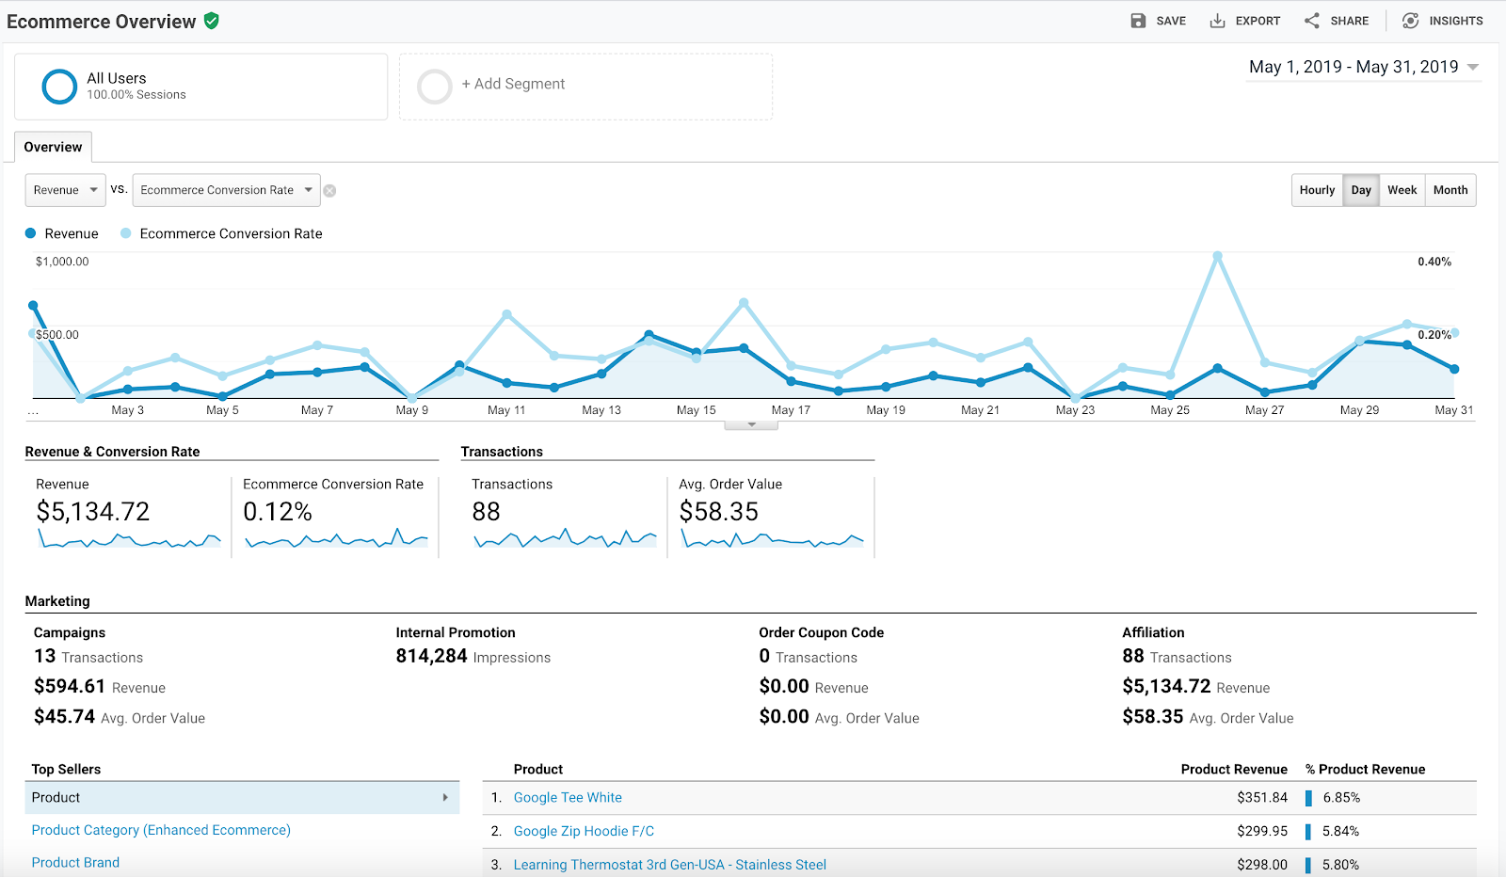The height and width of the screenshot is (877, 1506).
Task: Select the Hourly view option
Action: 1316,190
